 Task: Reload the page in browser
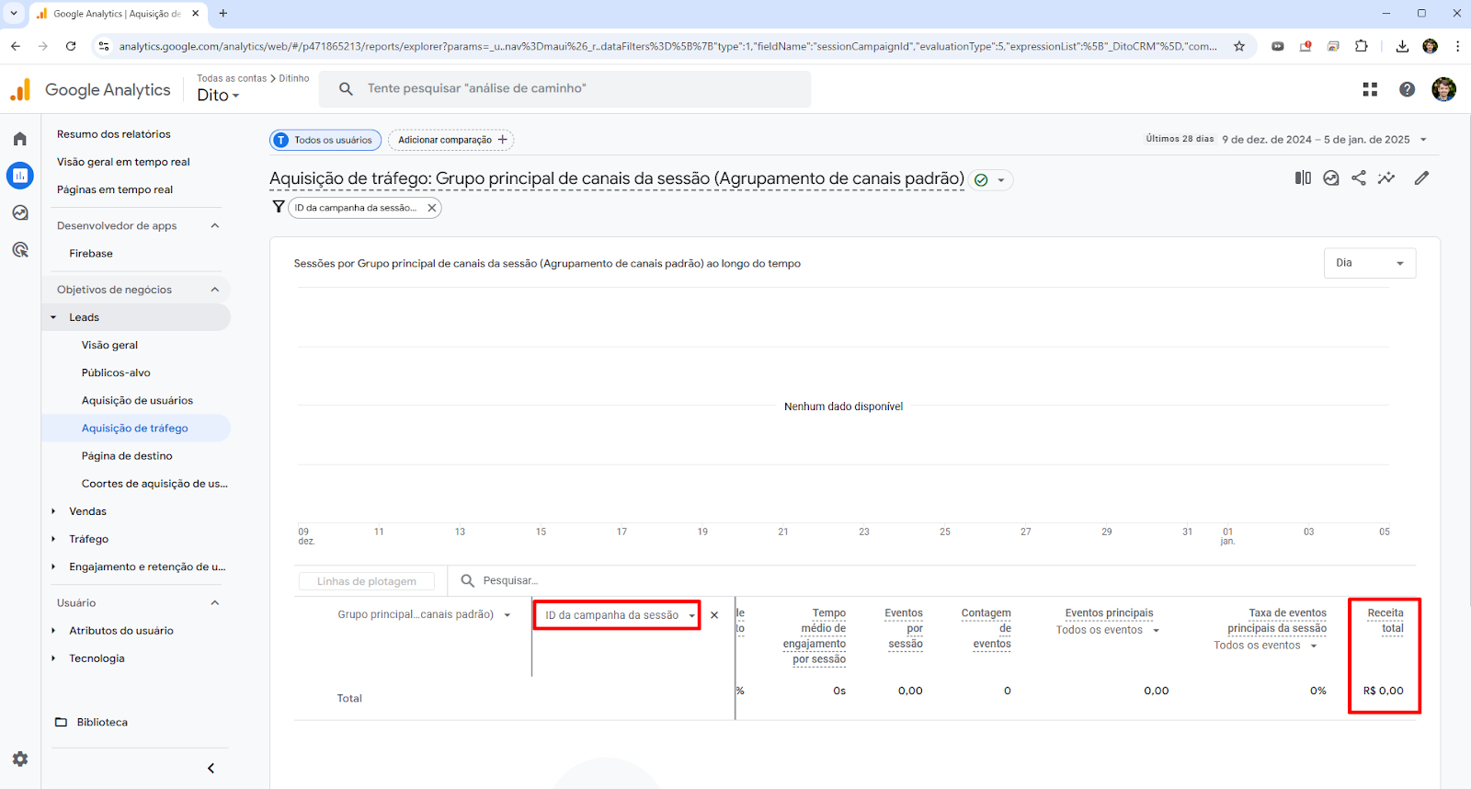pos(71,46)
